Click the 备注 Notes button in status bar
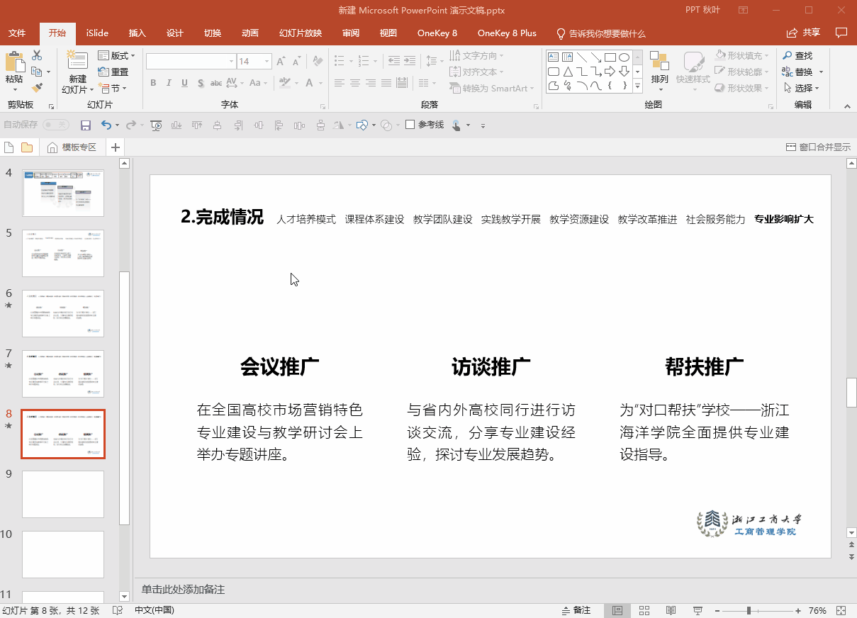 coord(576,610)
